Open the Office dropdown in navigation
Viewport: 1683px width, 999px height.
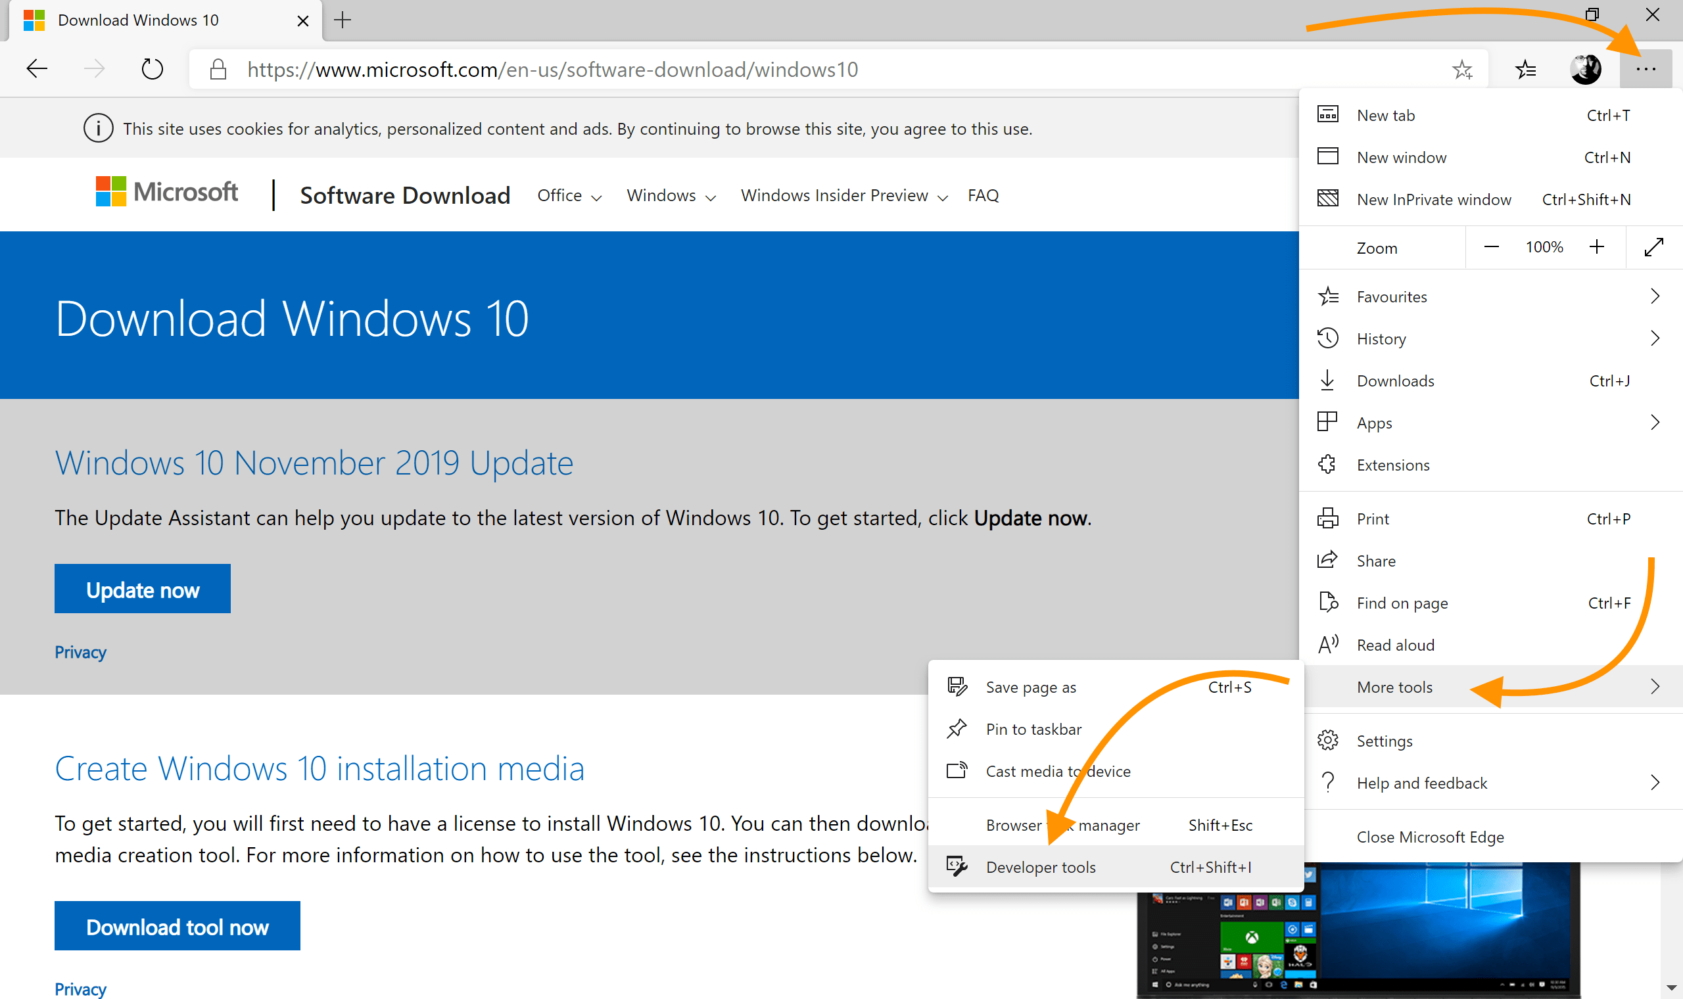click(569, 195)
